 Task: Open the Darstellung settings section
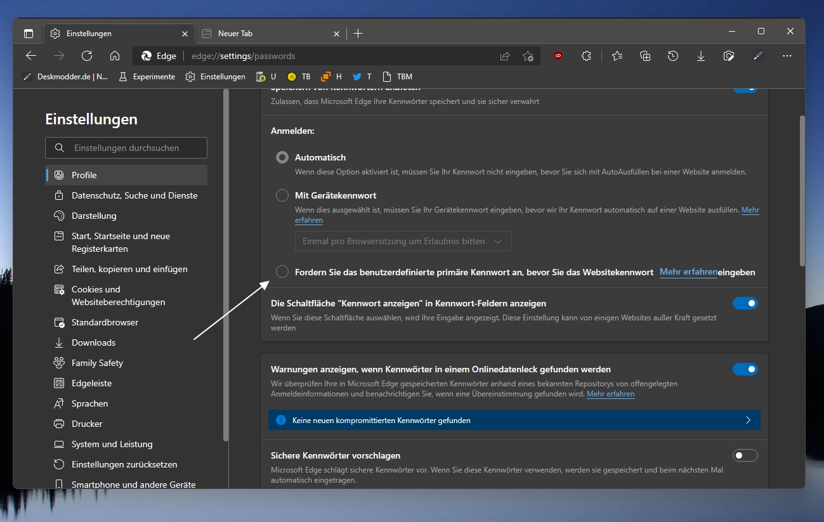click(x=126, y=216)
